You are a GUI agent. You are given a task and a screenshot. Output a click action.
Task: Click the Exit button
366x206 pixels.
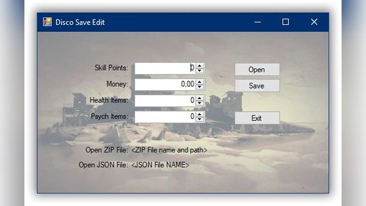coord(257,118)
